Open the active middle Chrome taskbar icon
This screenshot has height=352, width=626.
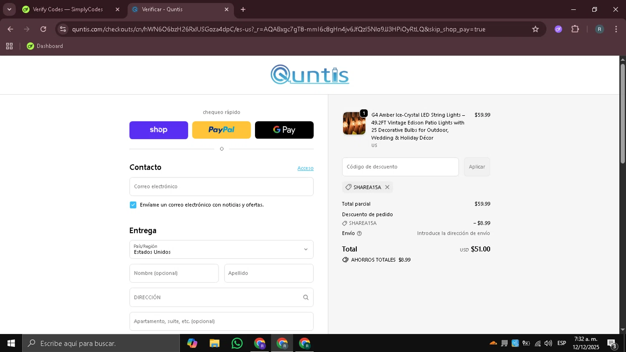tap(282, 343)
